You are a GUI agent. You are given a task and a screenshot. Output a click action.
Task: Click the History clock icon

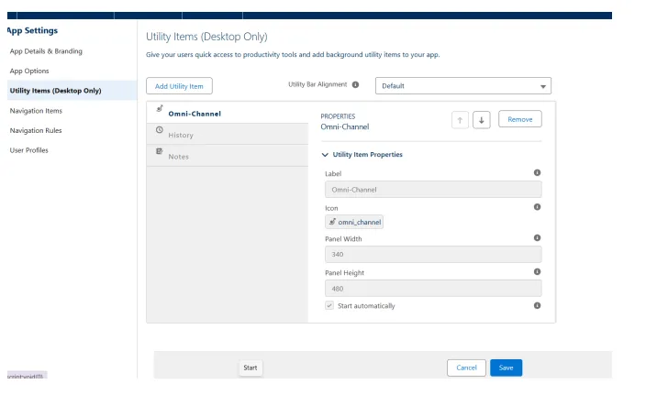click(x=160, y=130)
